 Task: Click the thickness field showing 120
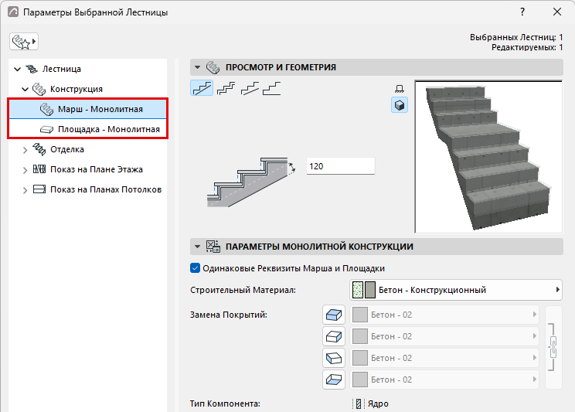pyautogui.click(x=341, y=166)
